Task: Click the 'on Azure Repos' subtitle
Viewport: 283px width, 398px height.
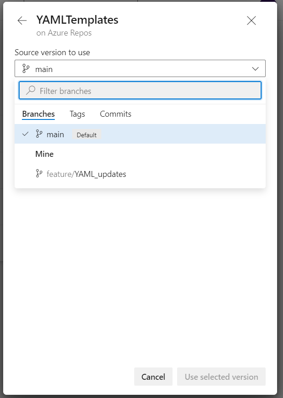Action: pos(64,33)
